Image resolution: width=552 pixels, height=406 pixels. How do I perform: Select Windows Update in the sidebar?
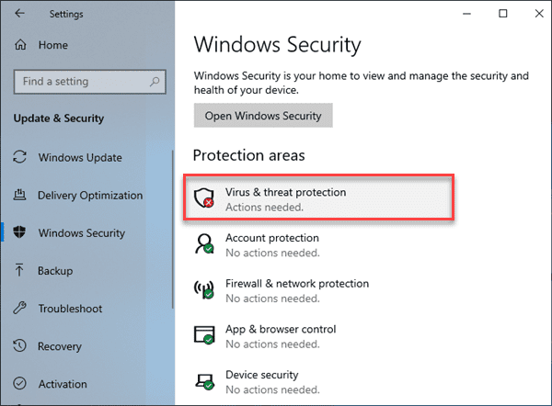click(80, 157)
